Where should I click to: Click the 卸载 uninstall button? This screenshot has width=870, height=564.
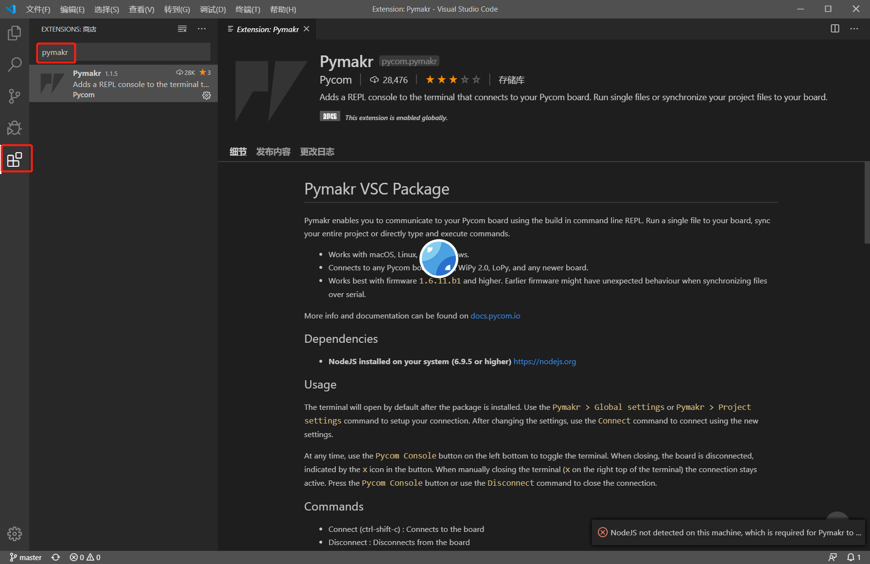[330, 117]
